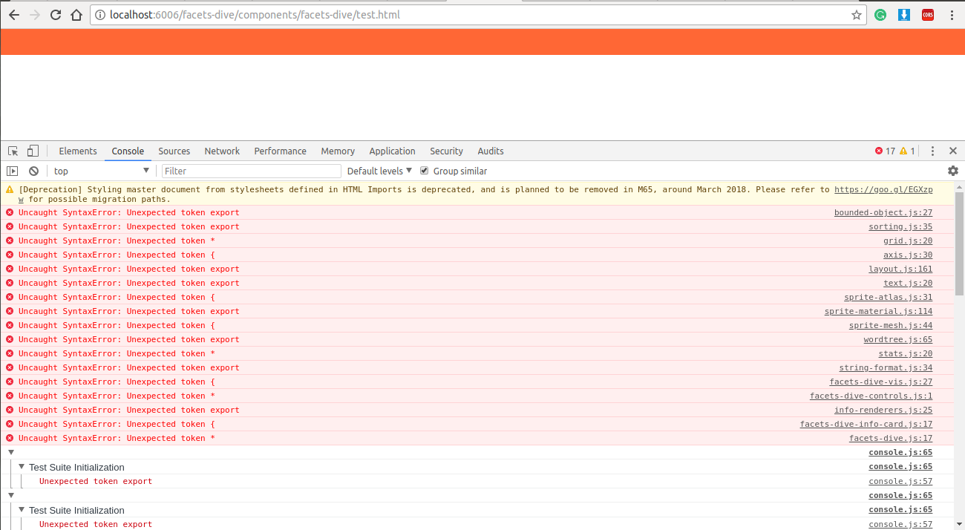Image resolution: width=965 pixels, height=530 pixels.
Task: Disable the Group similar checkbox
Action: point(424,170)
